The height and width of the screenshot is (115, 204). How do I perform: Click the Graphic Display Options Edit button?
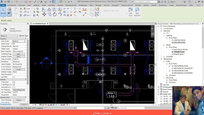click(19, 57)
